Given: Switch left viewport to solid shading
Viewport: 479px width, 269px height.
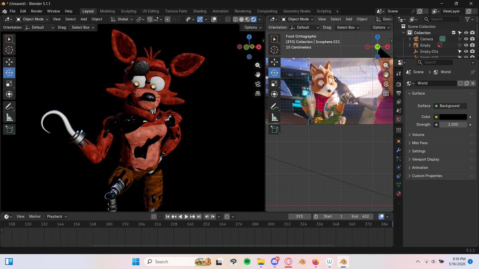Looking at the screenshot, I should 241,19.
